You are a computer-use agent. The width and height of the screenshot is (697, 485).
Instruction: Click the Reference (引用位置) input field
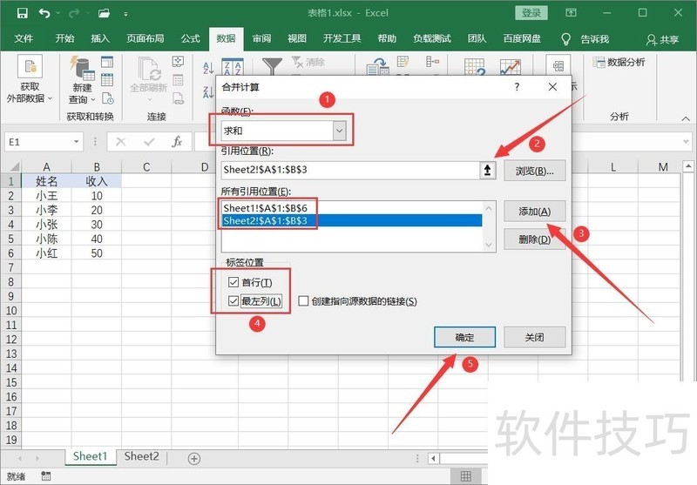tap(350, 170)
